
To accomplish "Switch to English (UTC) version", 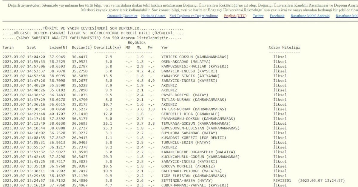I will point(235,16).
